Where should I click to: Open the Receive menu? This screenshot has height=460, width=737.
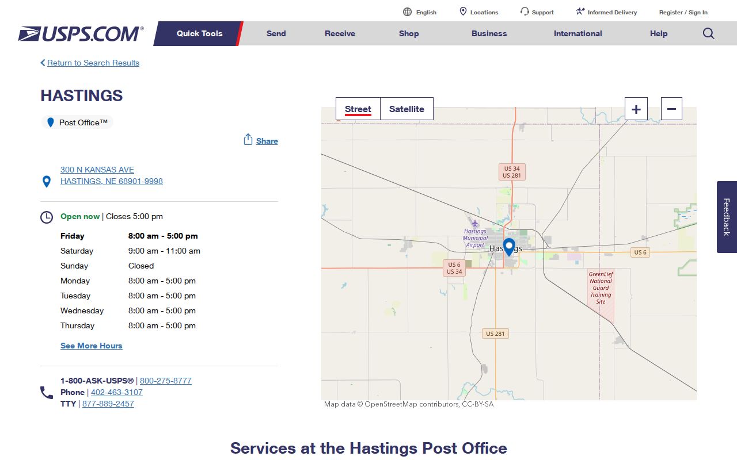click(x=340, y=33)
